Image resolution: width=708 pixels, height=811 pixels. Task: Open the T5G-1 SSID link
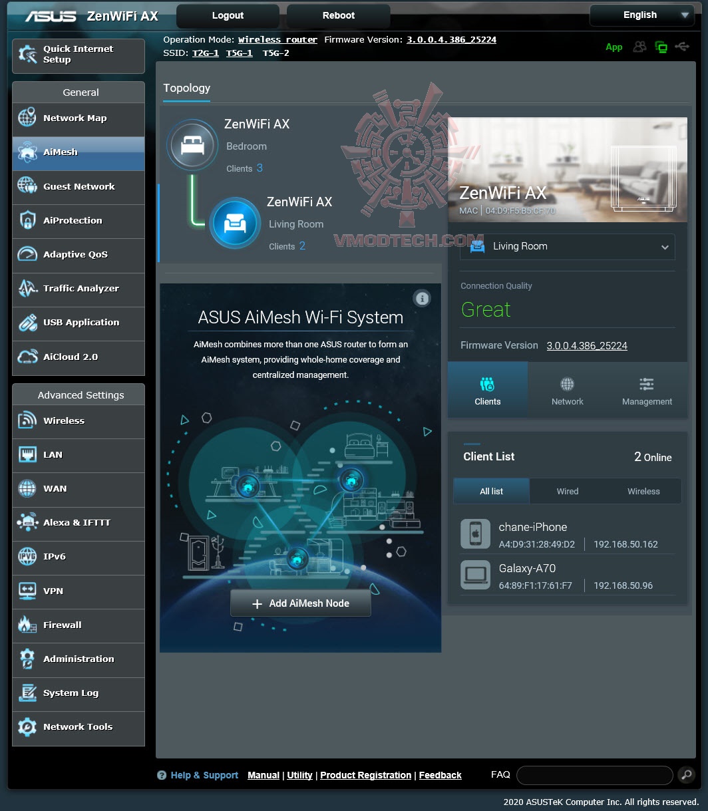tap(240, 53)
